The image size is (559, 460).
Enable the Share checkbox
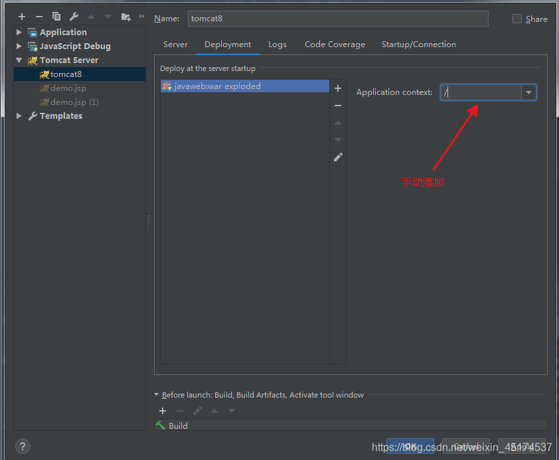517,19
